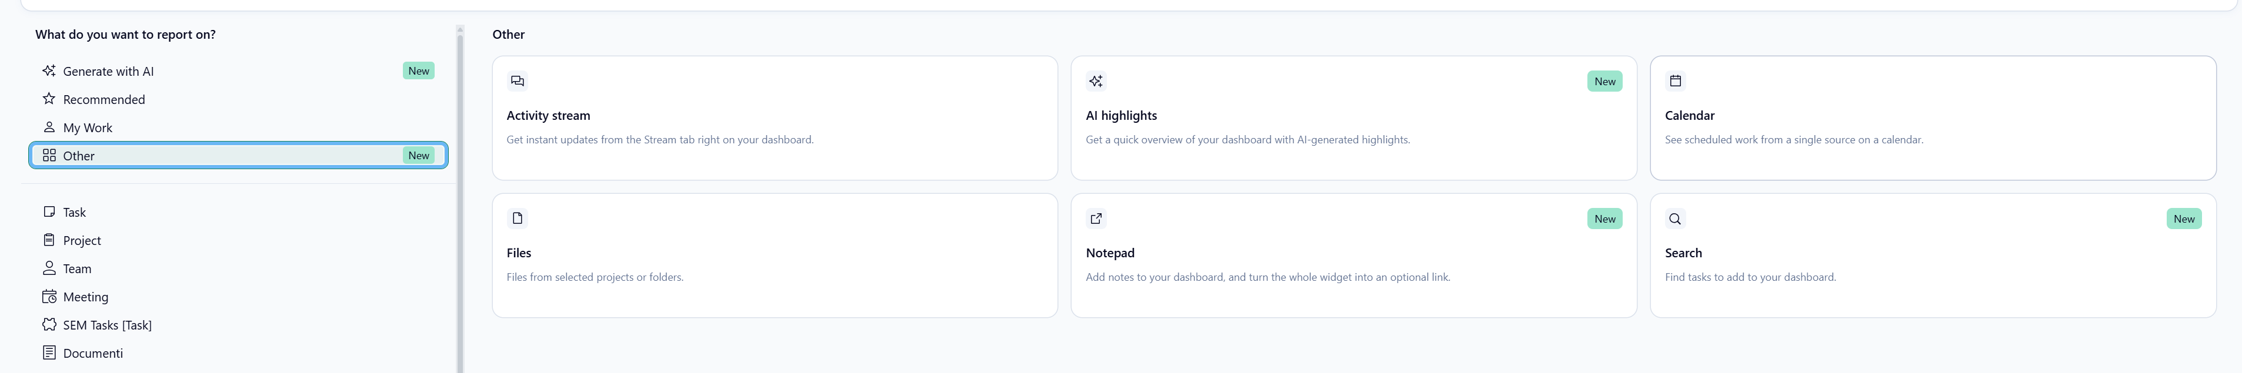Click the SEM Tasks puzzle icon

point(49,324)
